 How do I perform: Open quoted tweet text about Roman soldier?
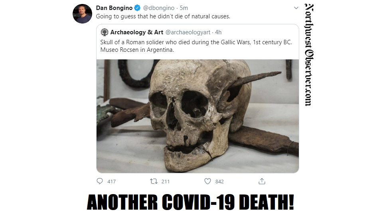196,46
